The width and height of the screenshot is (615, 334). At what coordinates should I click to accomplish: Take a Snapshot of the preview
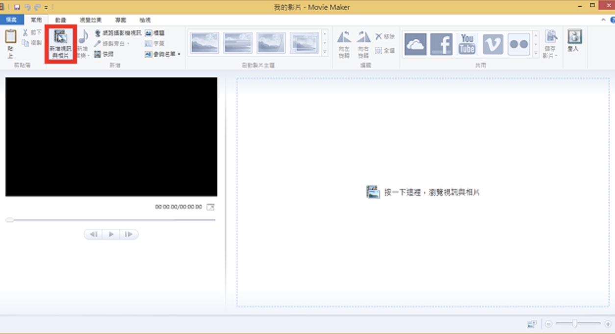[104, 54]
